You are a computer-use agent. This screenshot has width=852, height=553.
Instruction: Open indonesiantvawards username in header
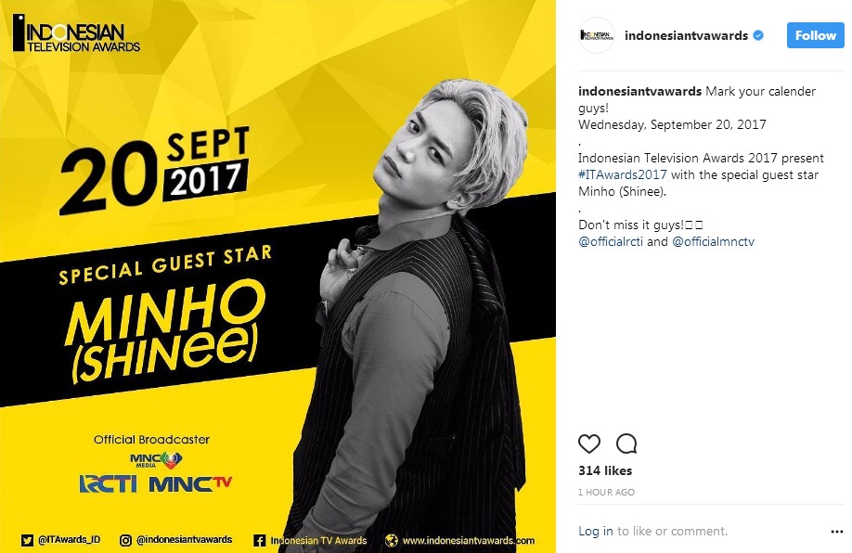[686, 36]
